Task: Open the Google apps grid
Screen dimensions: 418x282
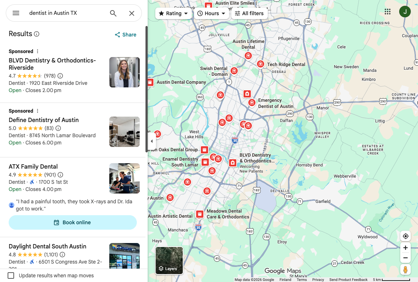Action: pyautogui.click(x=388, y=12)
